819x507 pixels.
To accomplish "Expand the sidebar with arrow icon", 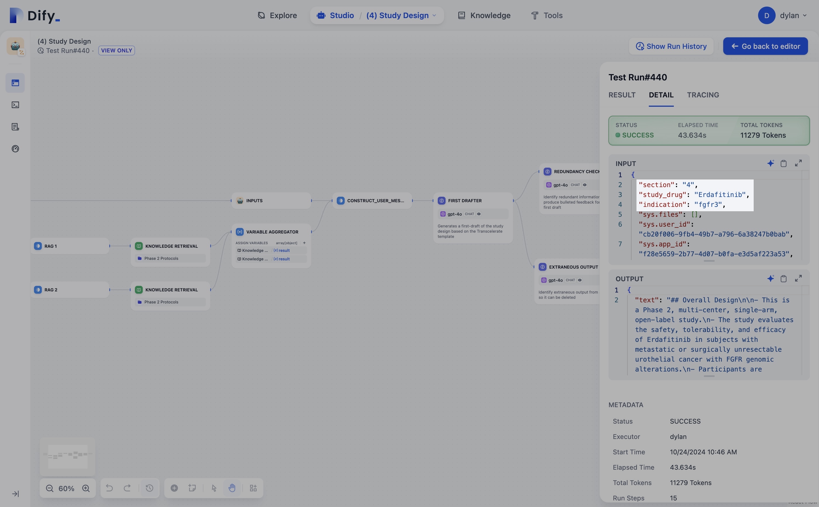I will tap(15, 494).
